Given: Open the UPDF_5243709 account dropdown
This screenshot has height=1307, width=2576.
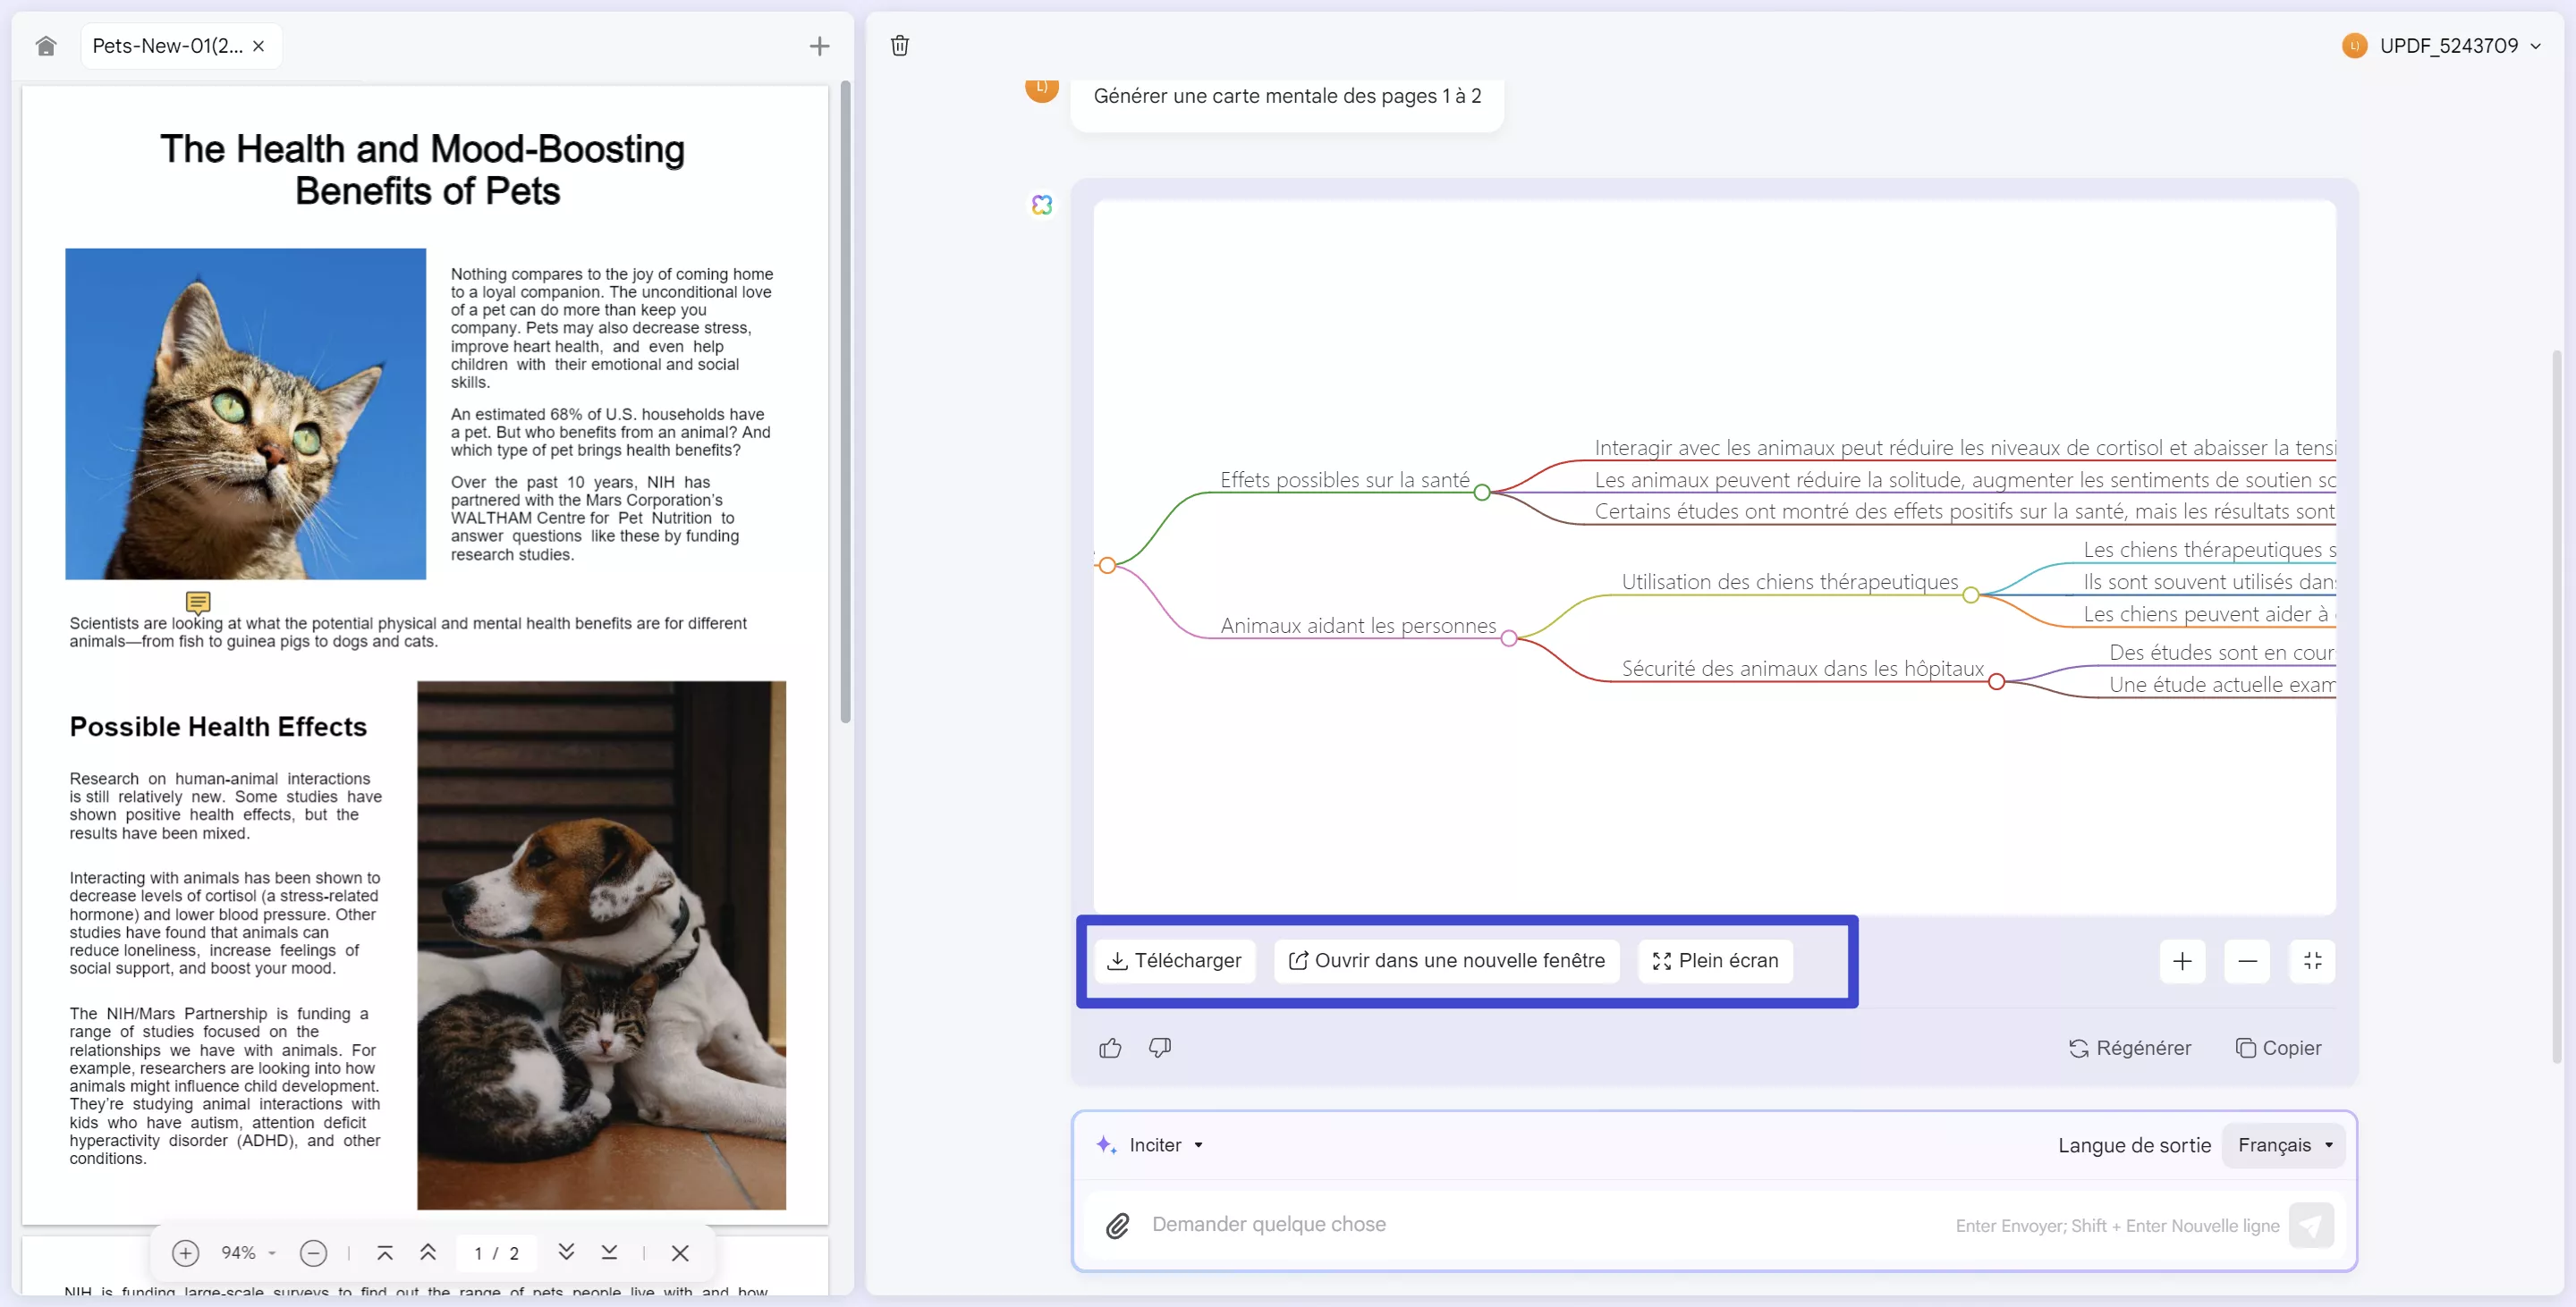Looking at the screenshot, I should [2441, 46].
